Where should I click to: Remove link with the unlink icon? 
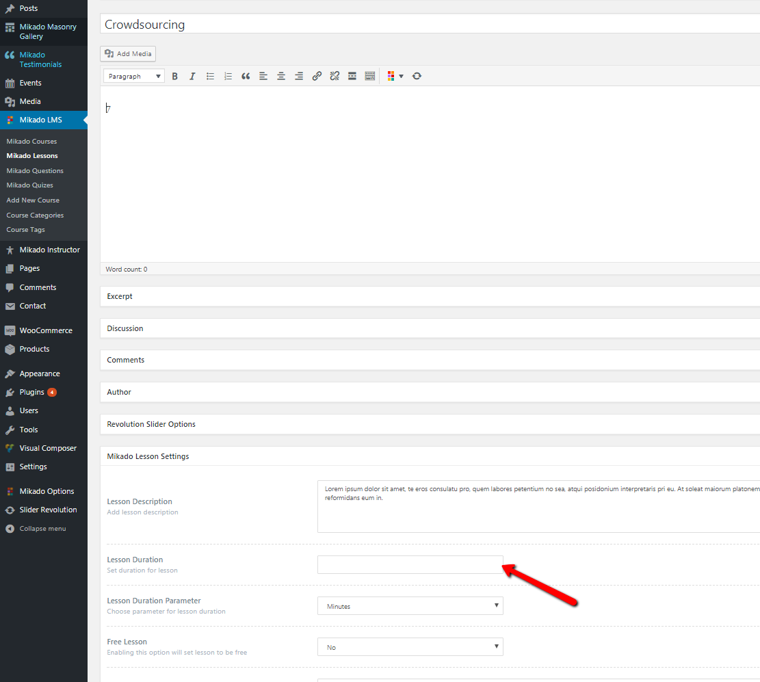(335, 76)
